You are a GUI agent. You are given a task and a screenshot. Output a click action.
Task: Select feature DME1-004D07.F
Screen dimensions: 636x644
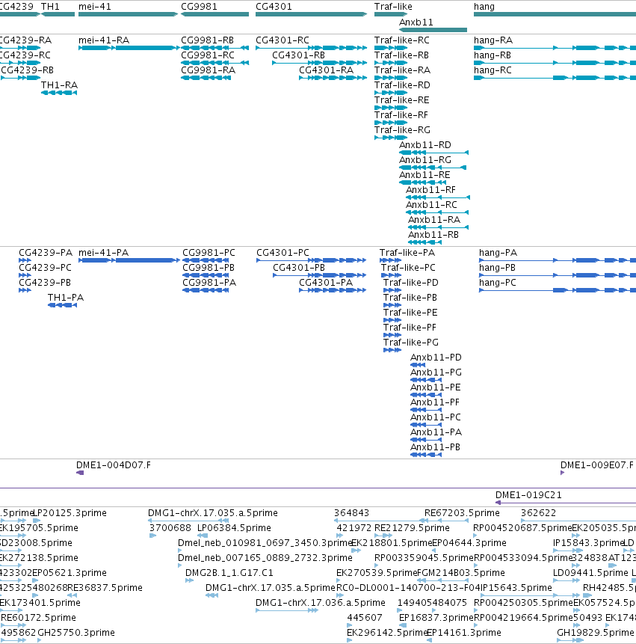click(x=114, y=465)
